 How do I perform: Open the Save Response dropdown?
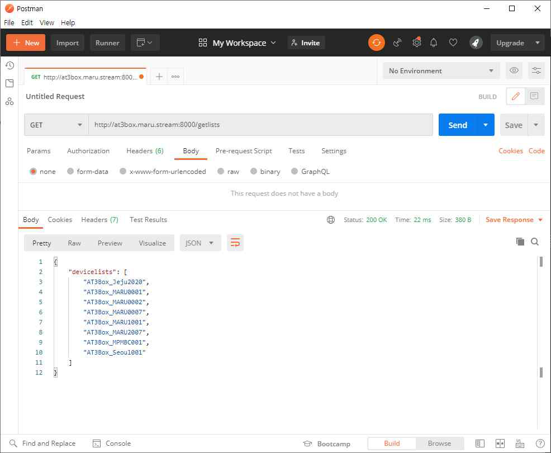(514, 220)
